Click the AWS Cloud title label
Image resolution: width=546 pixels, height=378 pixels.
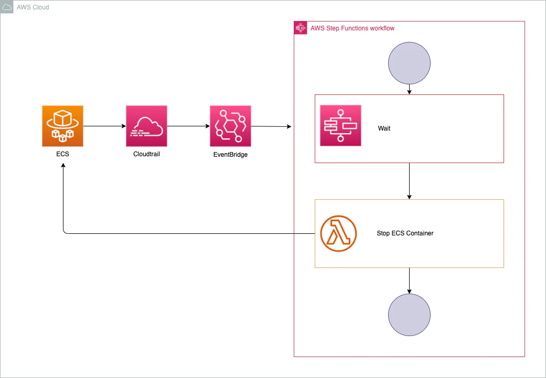tap(34, 7)
